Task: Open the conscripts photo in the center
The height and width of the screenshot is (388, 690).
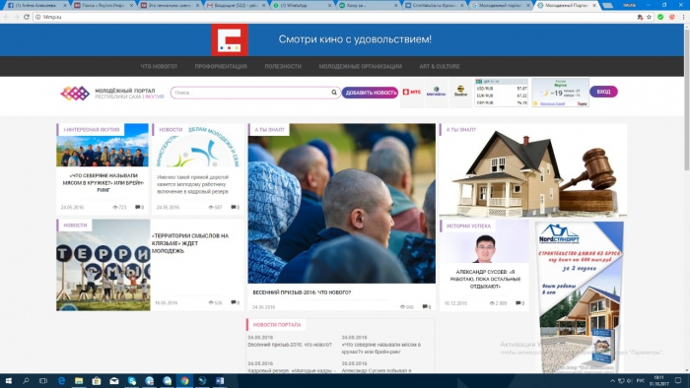Action: [x=342, y=204]
